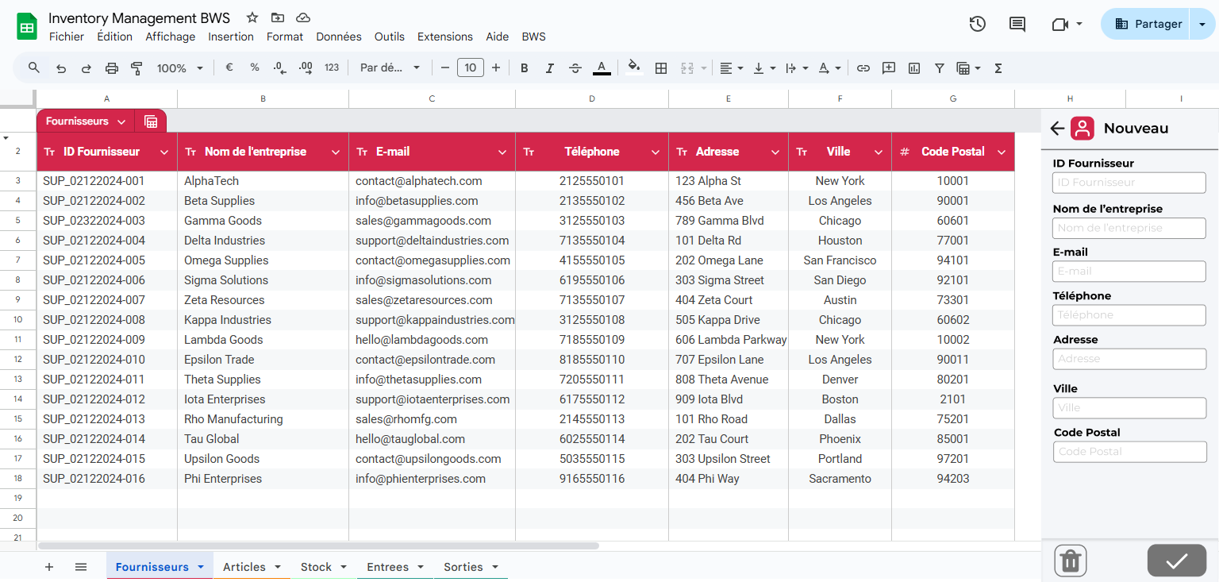Open the fill color picker

tap(633, 68)
